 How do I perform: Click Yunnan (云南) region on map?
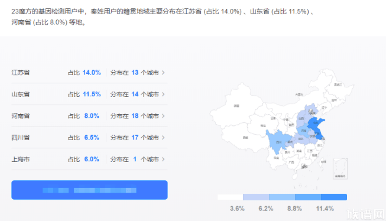[x=277, y=158]
